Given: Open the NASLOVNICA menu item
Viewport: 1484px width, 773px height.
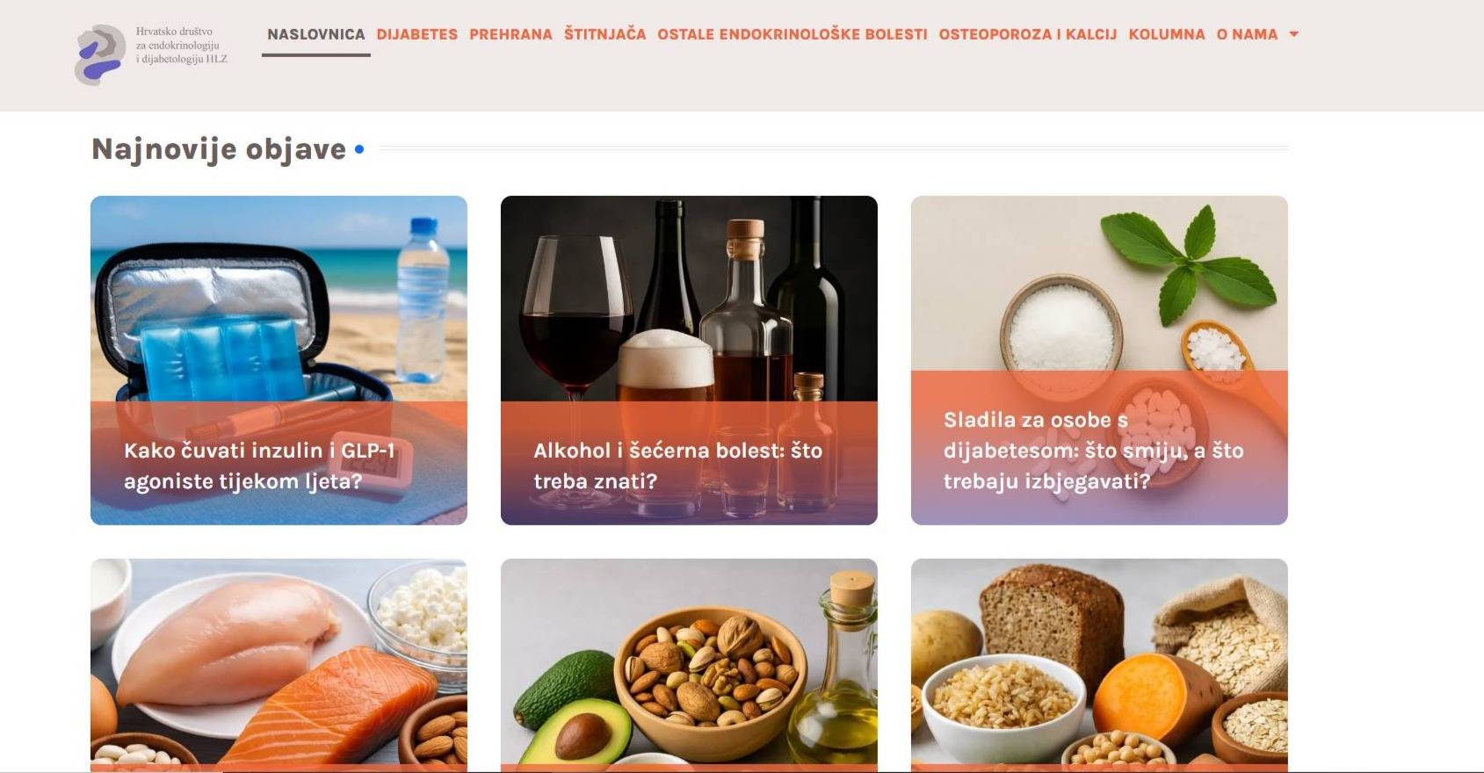Looking at the screenshot, I should tap(316, 34).
